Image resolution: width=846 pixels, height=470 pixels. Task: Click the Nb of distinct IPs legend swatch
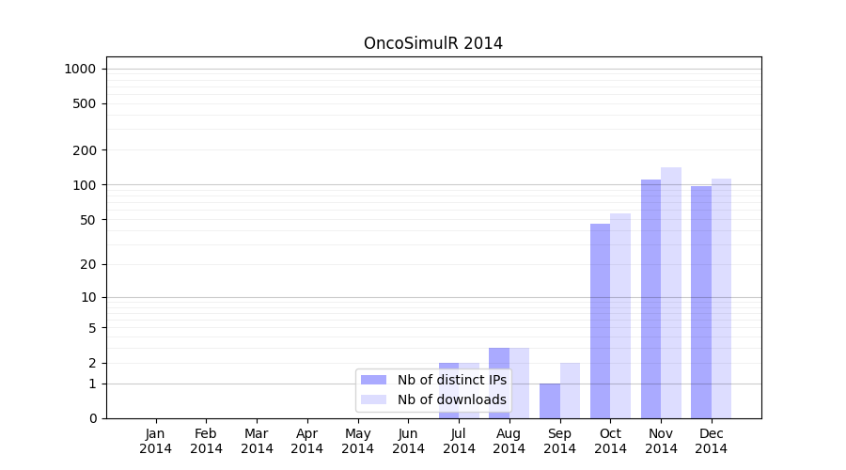pos(373,380)
